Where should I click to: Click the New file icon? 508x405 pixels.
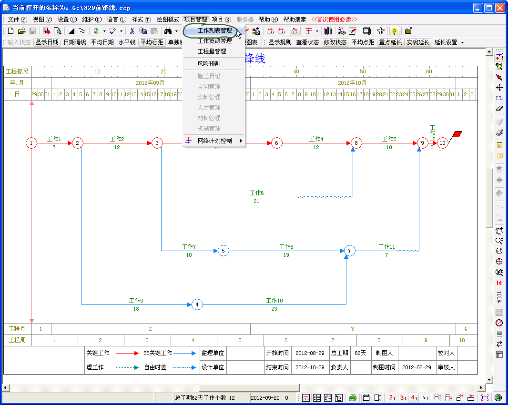pyautogui.click(x=10, y=31)
